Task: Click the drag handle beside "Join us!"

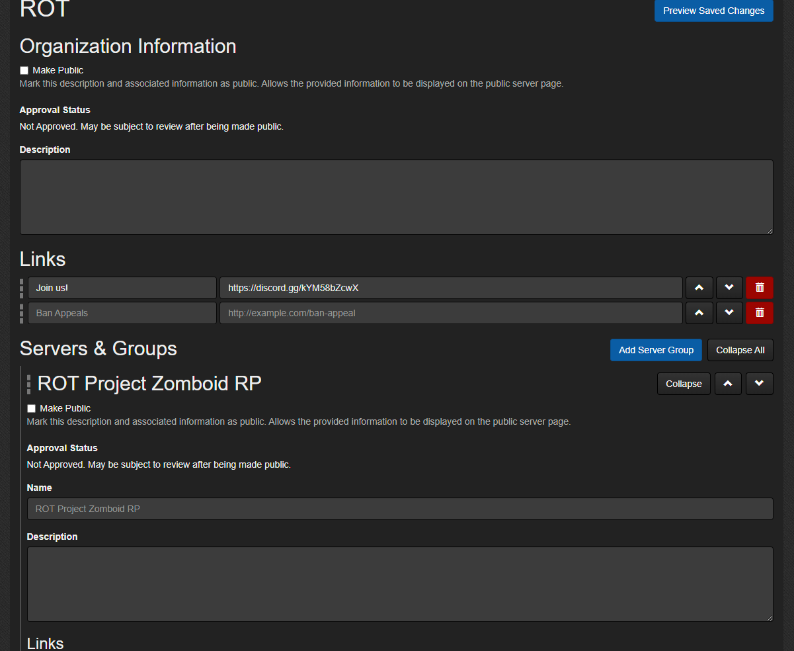Action: coord(22,287)
